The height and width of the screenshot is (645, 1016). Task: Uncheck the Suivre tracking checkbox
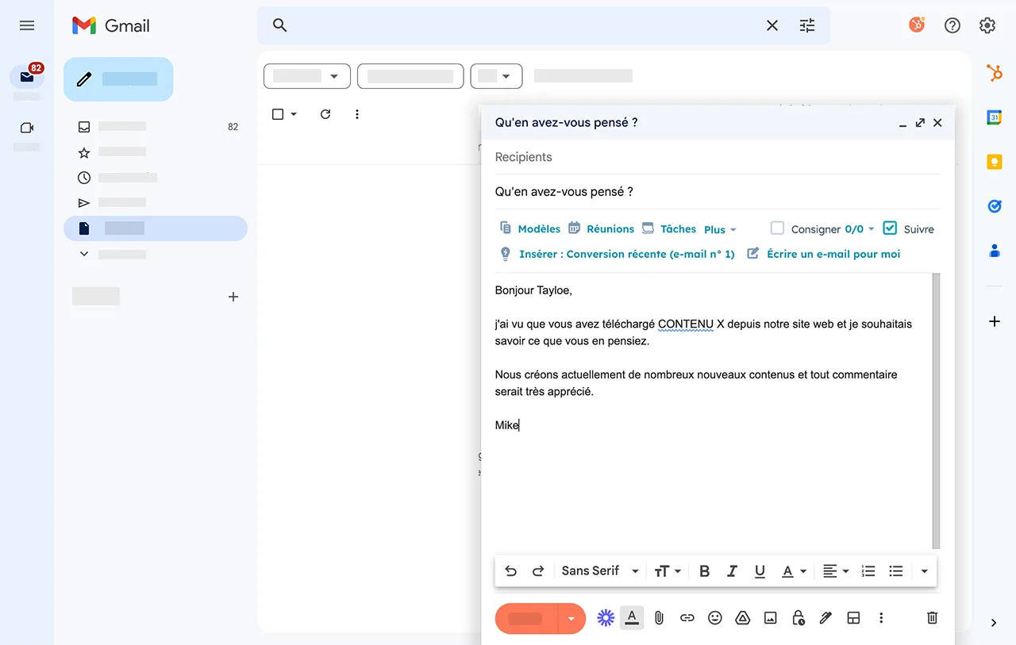(890, 228)
